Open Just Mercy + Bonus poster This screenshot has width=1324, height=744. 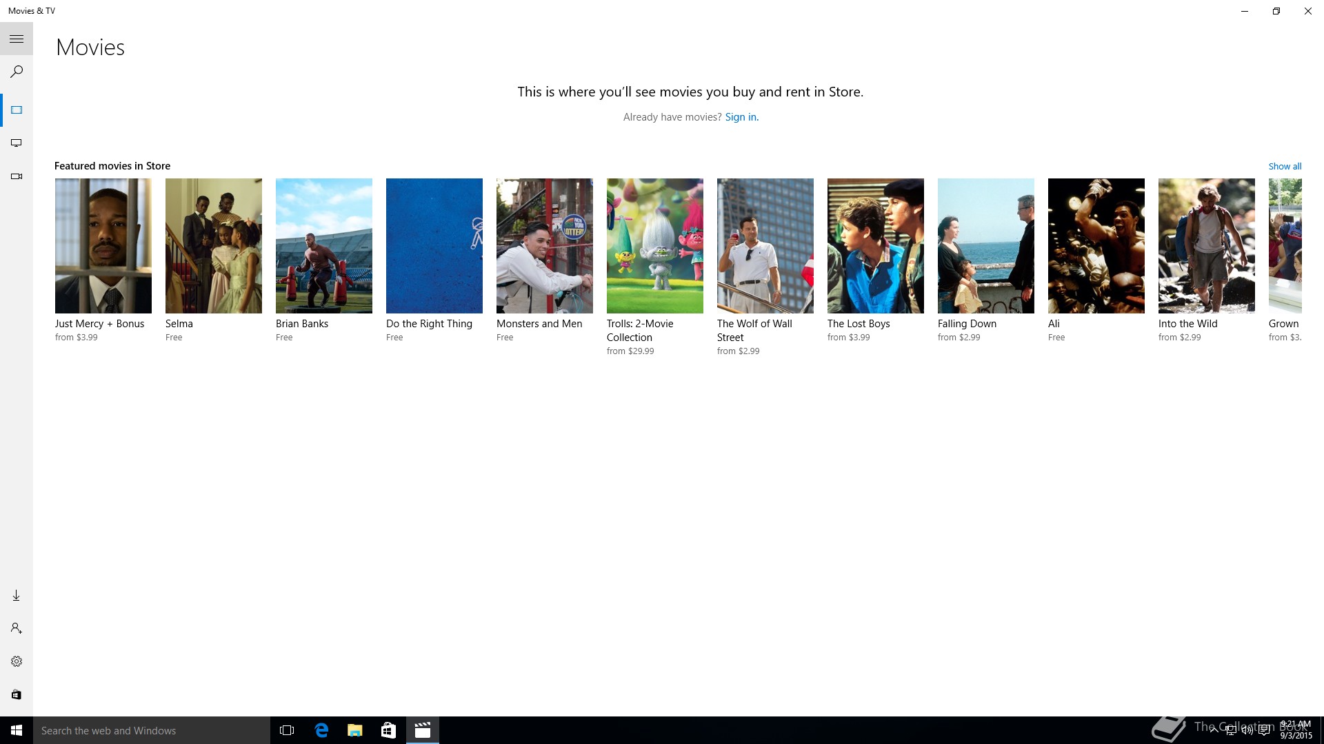pyautogui.click(x=103, y=246)
